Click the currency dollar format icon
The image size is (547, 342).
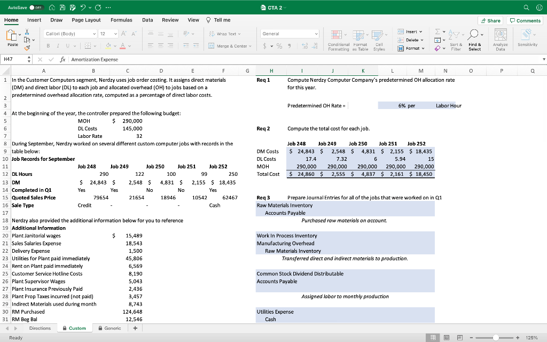pyautogui.click(x=265, y=46)
